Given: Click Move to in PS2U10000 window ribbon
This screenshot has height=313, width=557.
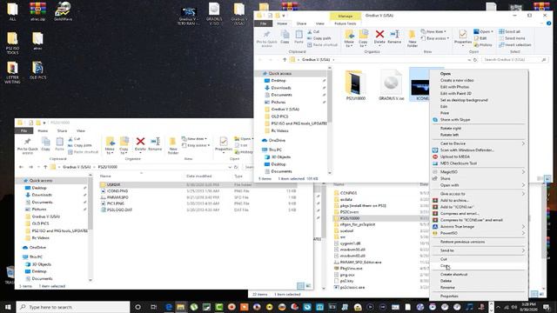Looking at the screenshot, I should pyautogui.click(x=110, y=145).
